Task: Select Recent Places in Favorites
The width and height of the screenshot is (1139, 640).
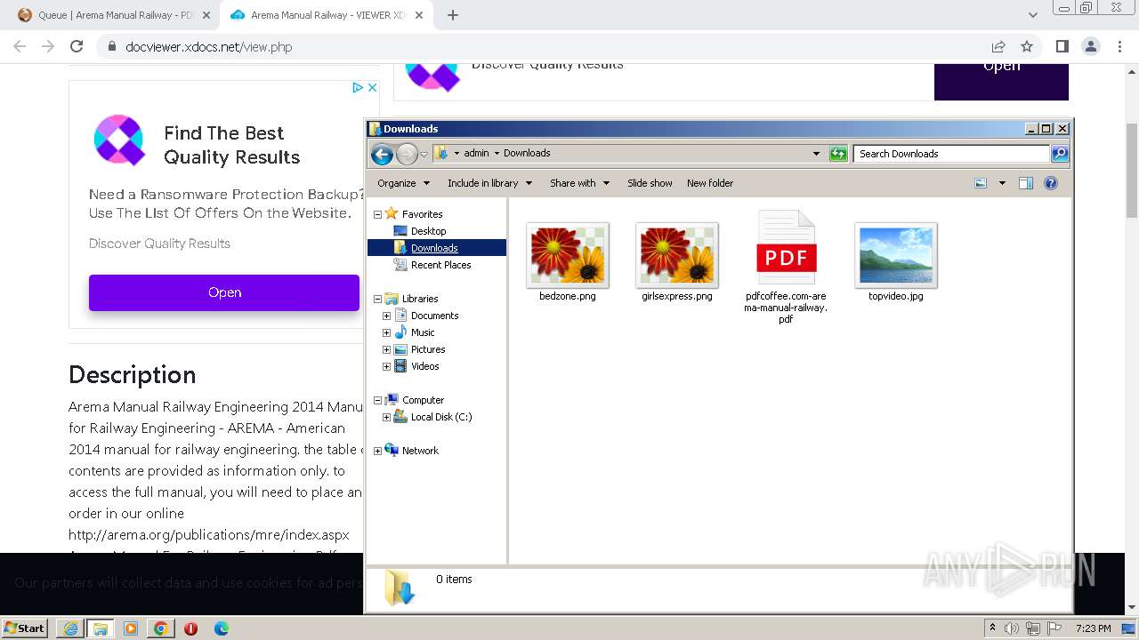Action: click(440, 265)
